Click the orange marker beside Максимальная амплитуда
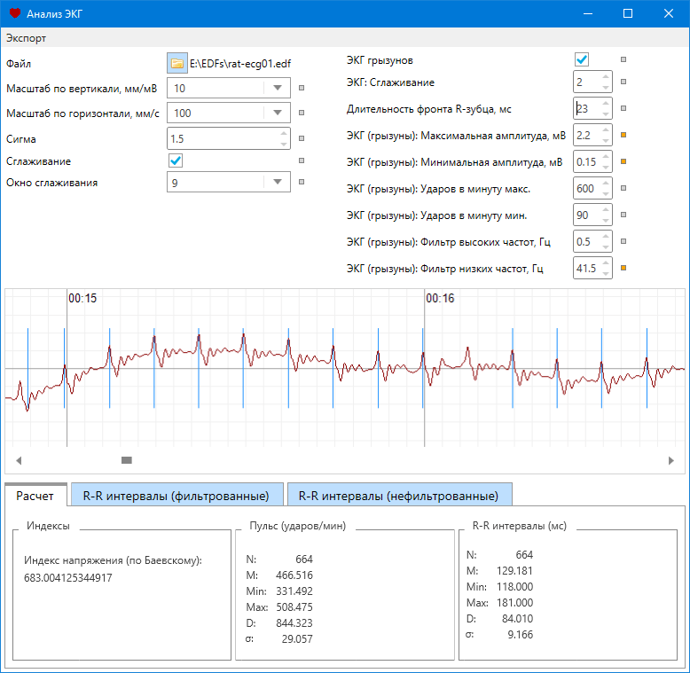The image size is (690, 673). coord(623,135)
